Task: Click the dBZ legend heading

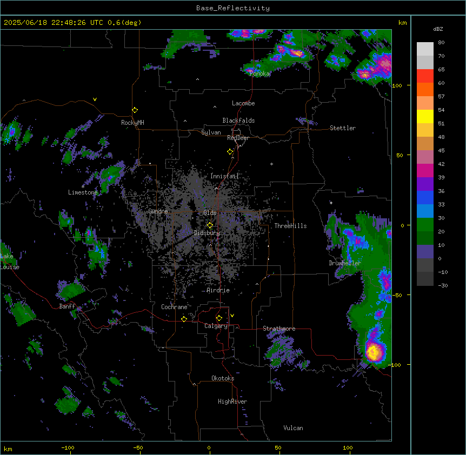Action: pos(438,29)
